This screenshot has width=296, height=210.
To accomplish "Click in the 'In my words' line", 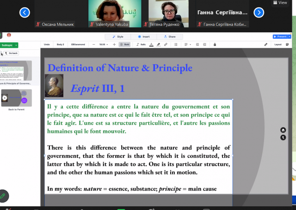I will pos(132,189).
